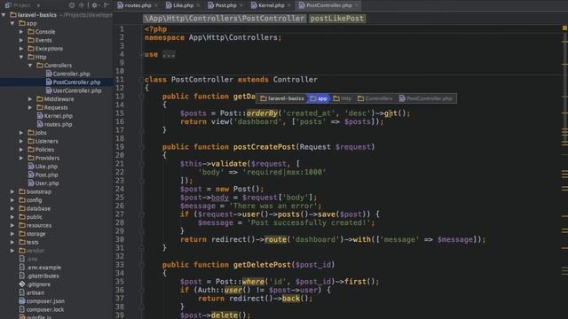Click fold toggle beside postCreatePost function
The width and height of the screenshot is (568, 319).
(x=142, y=147)
